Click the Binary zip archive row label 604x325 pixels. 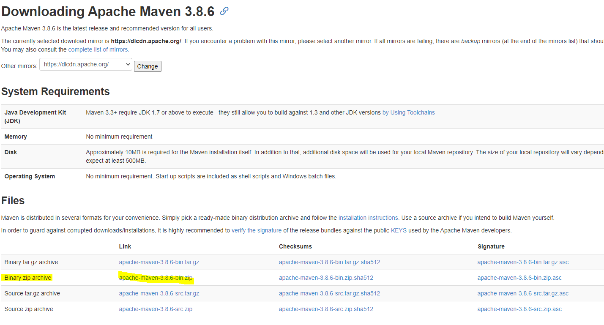tap(28, 278)
